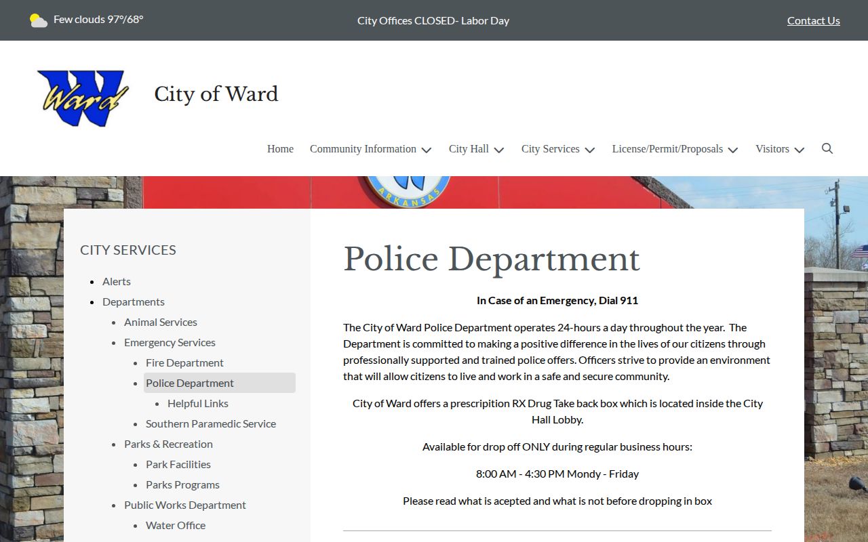
Task: Select Public Works Department in sidebar
Action: coord(185,505)
